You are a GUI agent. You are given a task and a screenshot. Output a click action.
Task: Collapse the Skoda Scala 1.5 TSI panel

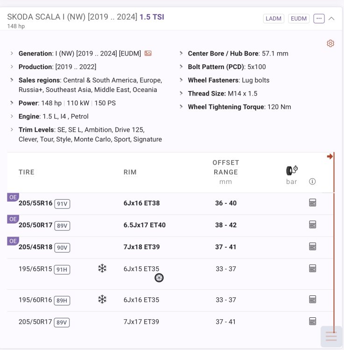pos(331,19)
